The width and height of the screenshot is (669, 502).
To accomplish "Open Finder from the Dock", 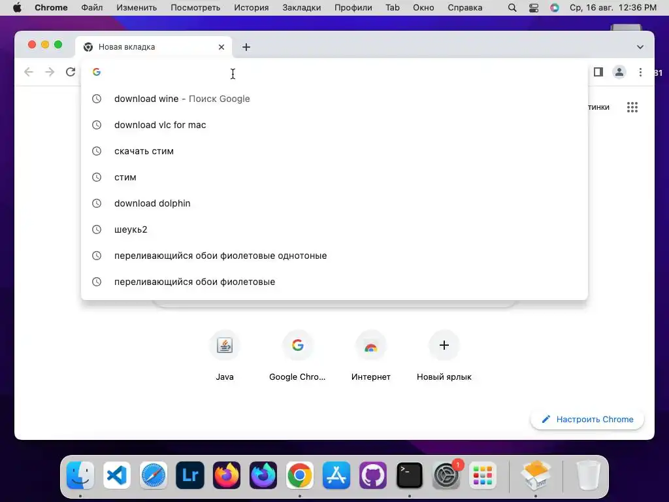I will point(80,475).
